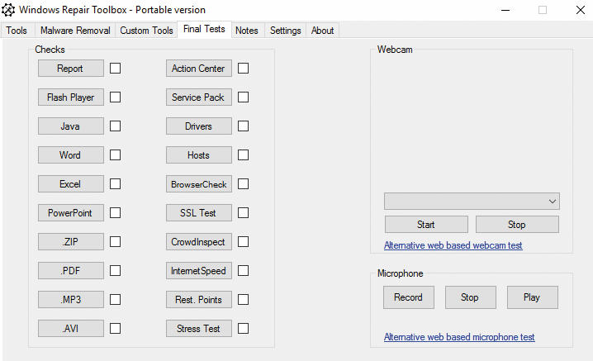Check the BrowserCheck checkbox

tap(243, 184)
